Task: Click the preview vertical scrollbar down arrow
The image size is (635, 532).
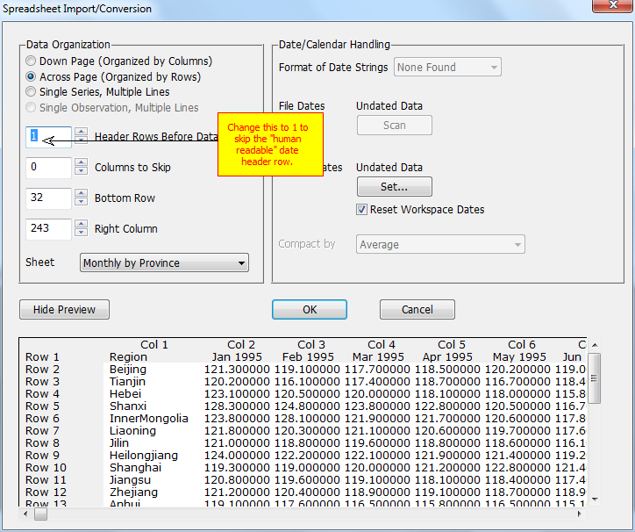Action: [x=595, y=499]
